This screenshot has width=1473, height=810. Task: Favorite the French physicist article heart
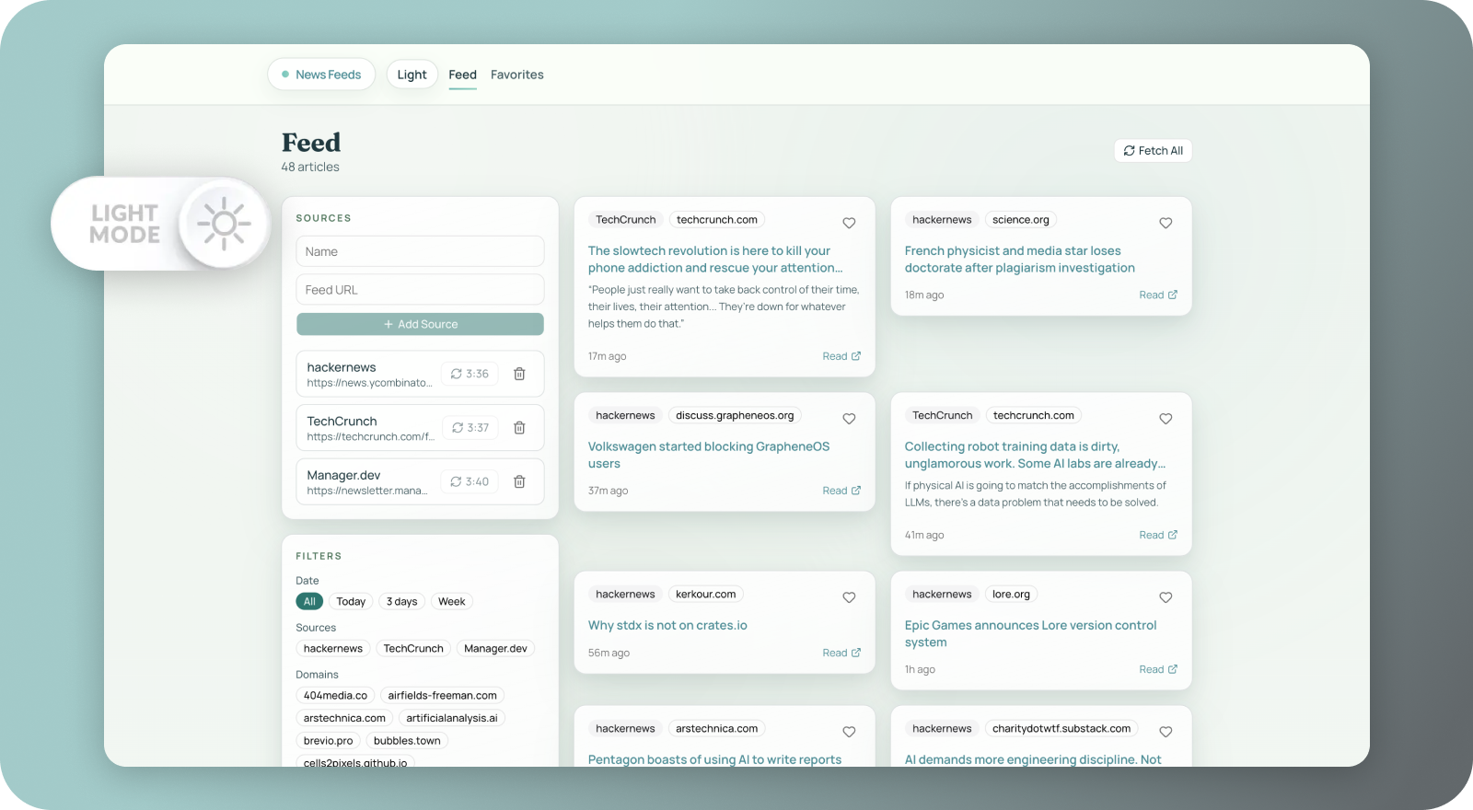point(1166,223)
